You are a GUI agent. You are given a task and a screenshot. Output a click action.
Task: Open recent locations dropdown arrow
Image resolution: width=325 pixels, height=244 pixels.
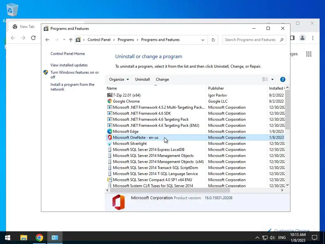64,40
